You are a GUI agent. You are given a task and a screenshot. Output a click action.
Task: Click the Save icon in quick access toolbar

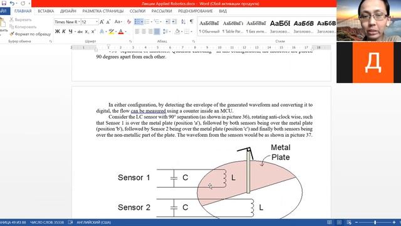[4, 3]
